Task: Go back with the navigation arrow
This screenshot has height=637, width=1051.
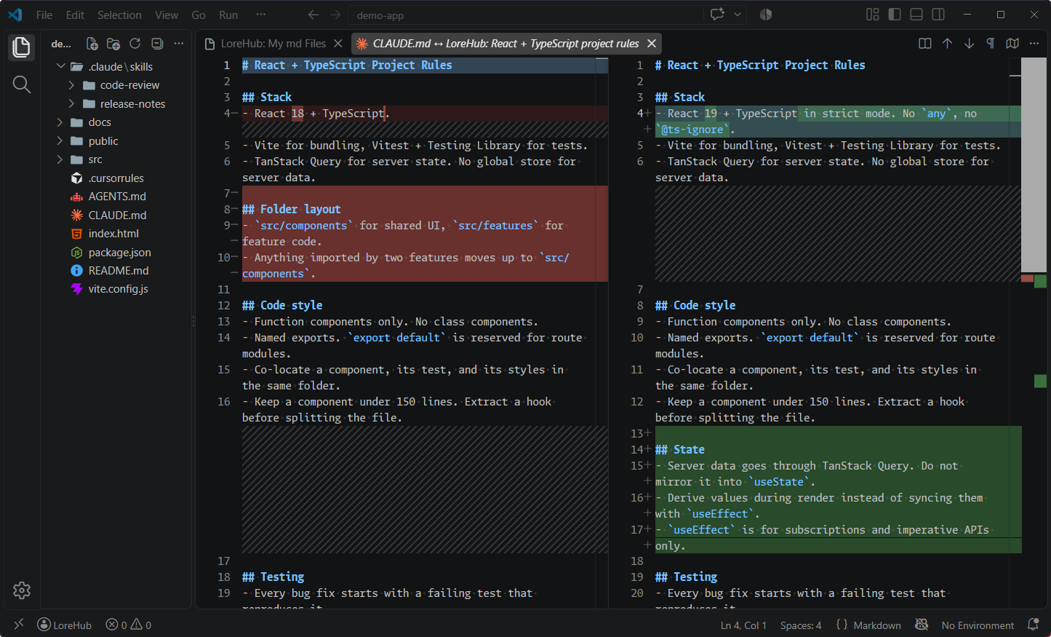Action: [x=313, y=15]
